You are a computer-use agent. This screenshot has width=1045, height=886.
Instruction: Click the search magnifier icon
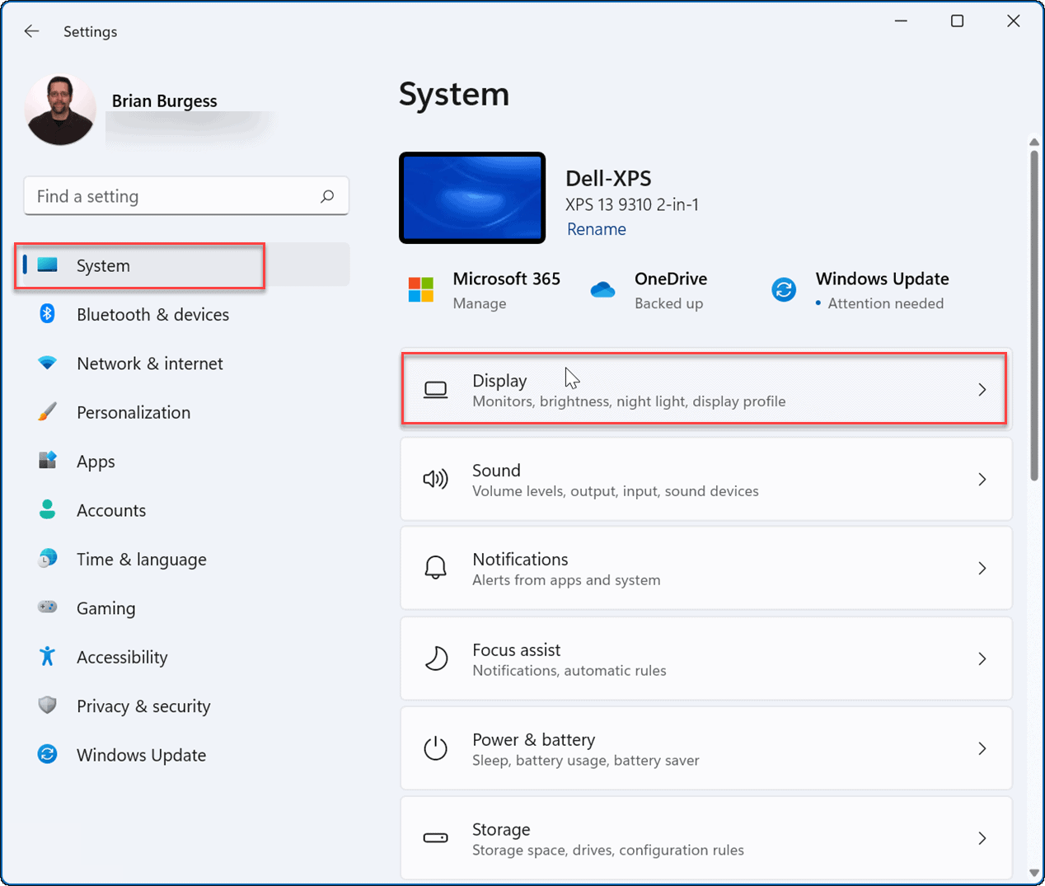(x=327, y=196)
